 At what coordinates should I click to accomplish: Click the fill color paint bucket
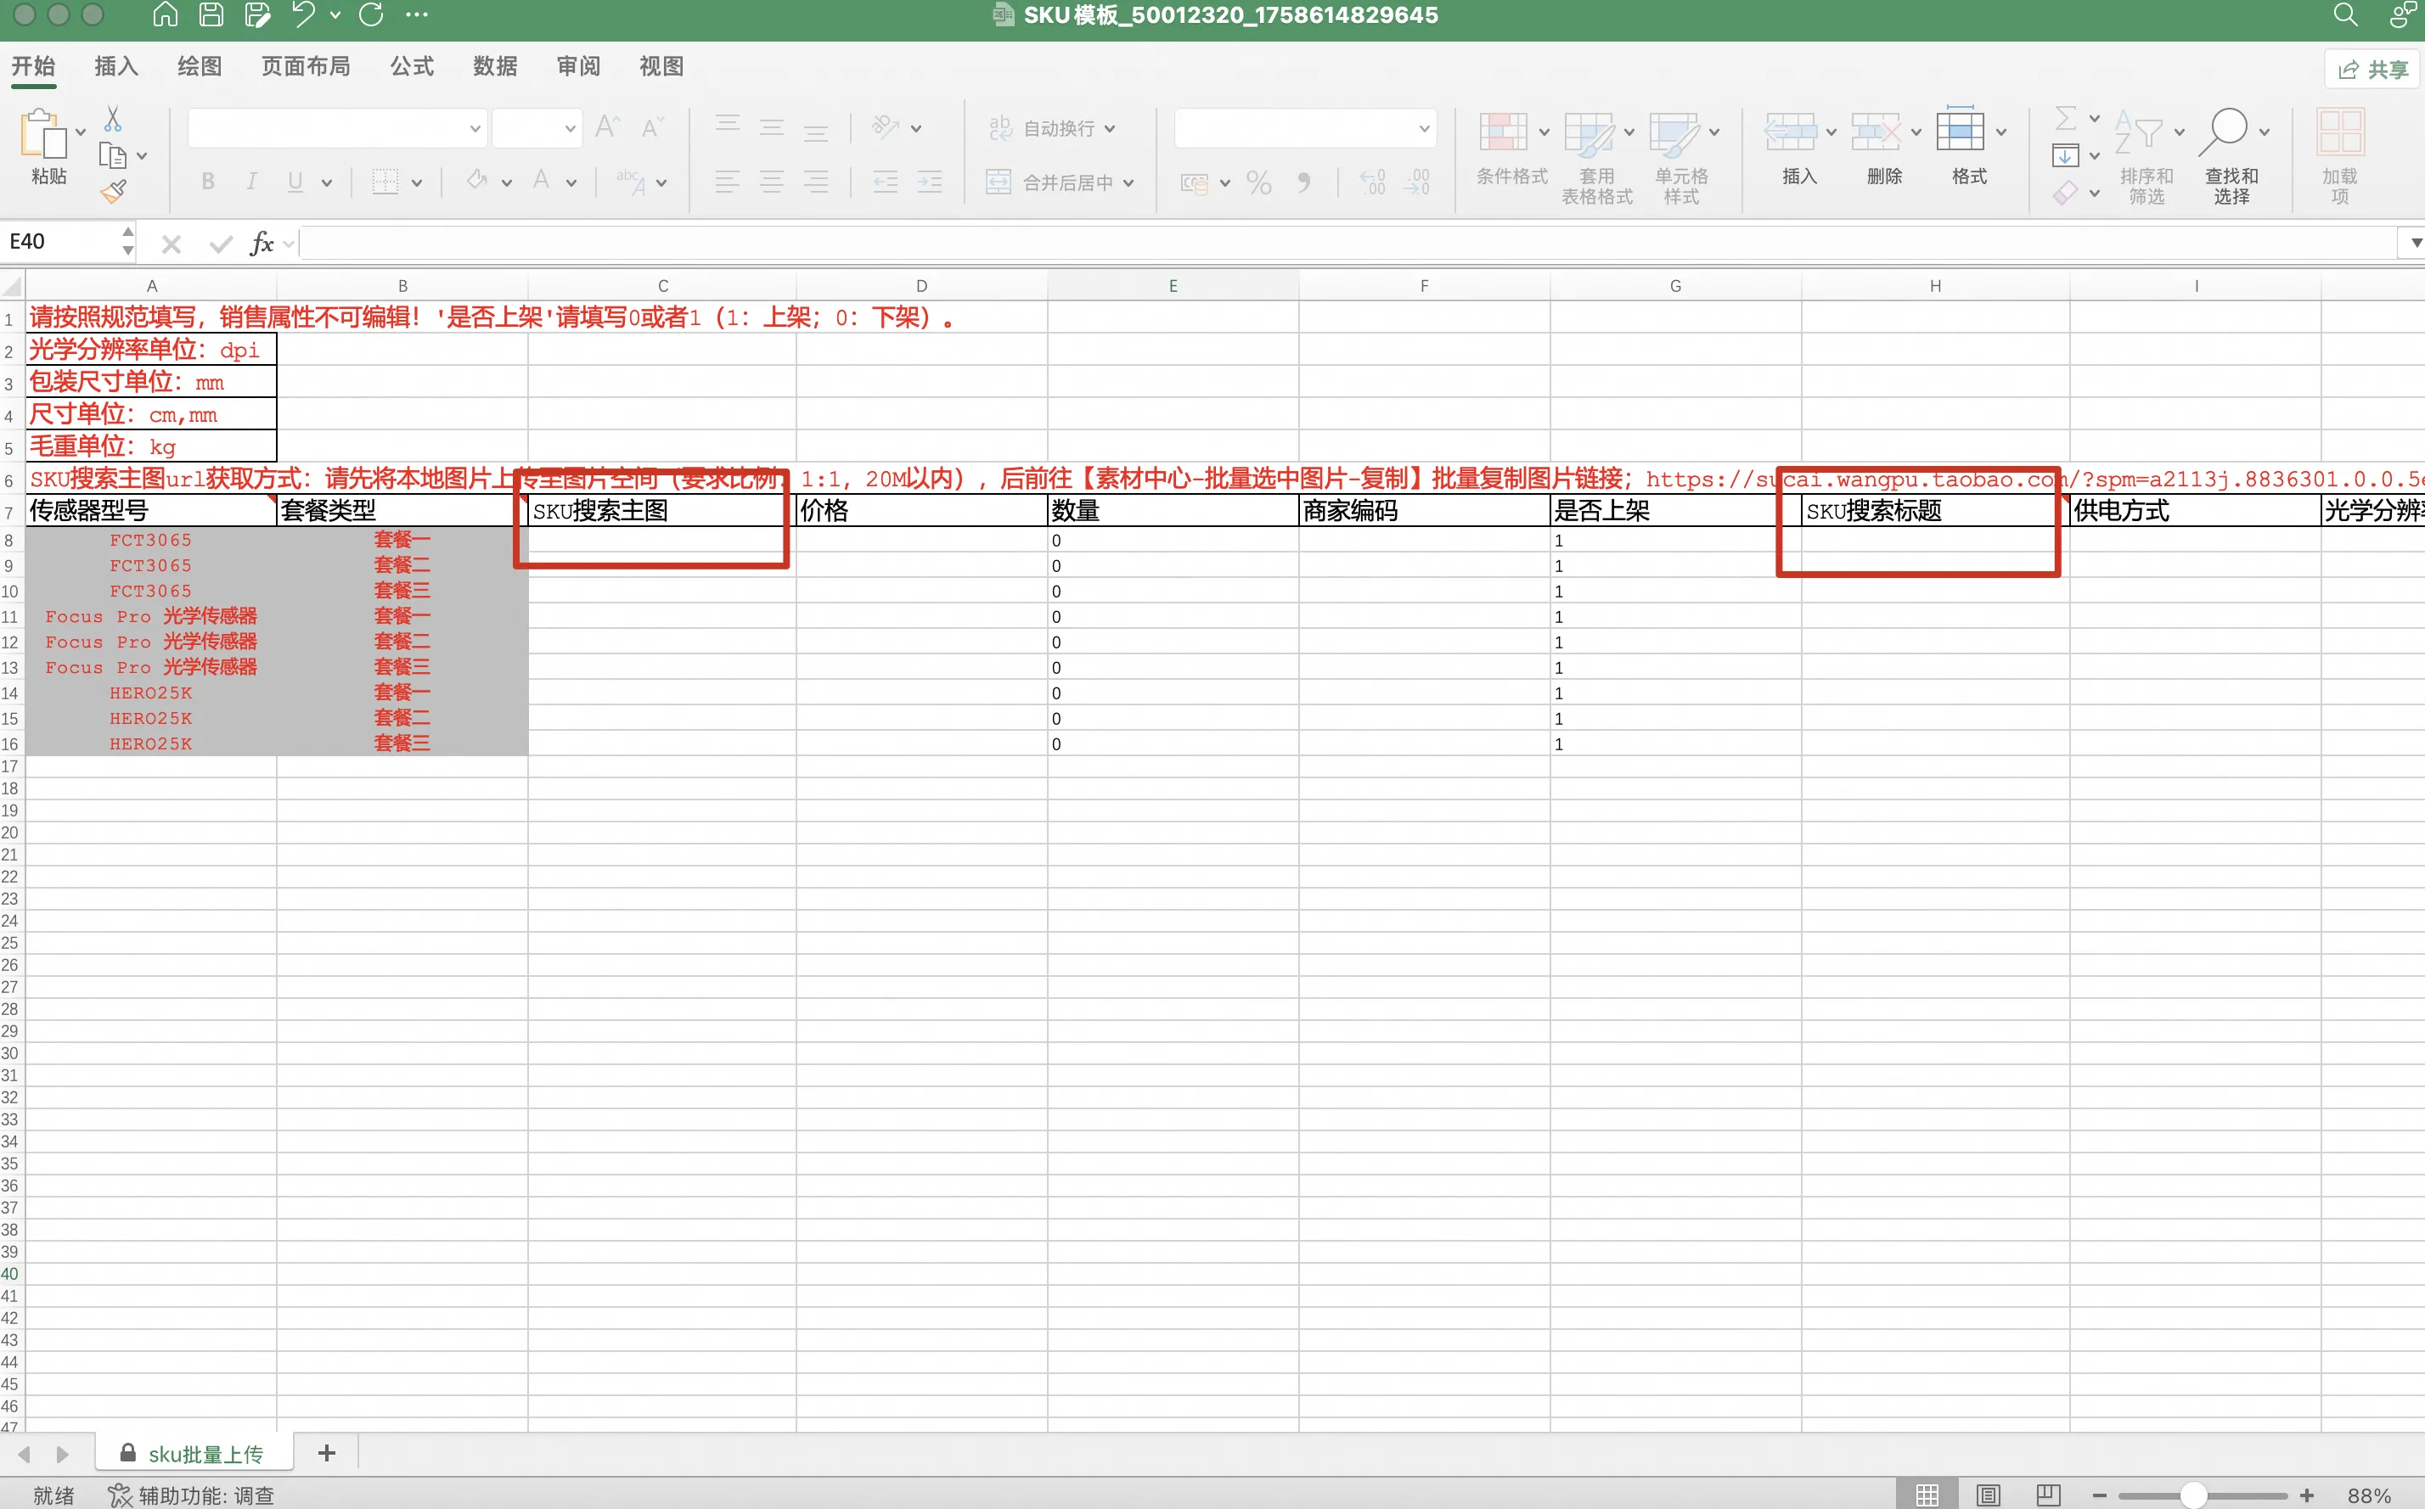[477, 181]
